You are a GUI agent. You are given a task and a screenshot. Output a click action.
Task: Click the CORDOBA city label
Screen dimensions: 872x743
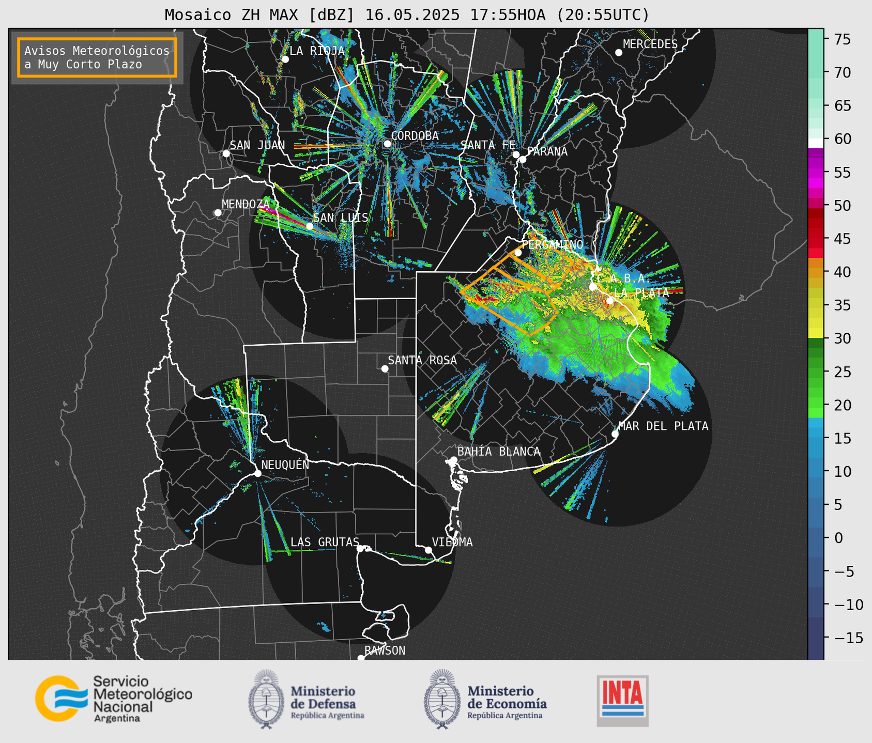click(415, 135)
